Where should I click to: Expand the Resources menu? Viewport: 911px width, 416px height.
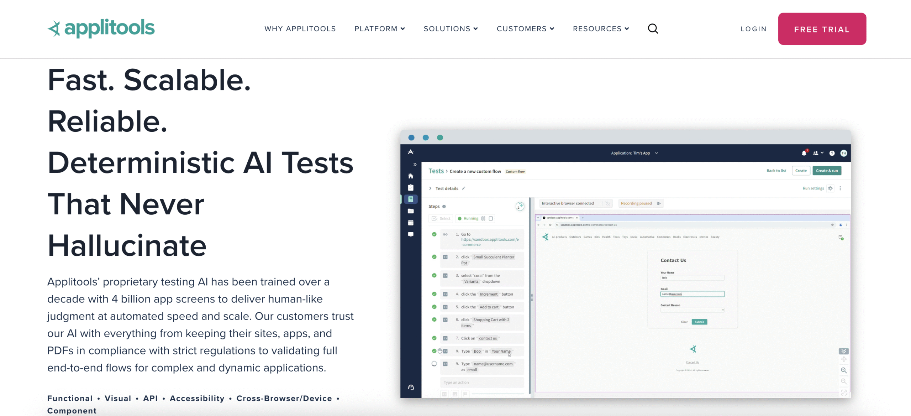click(601, 28)
